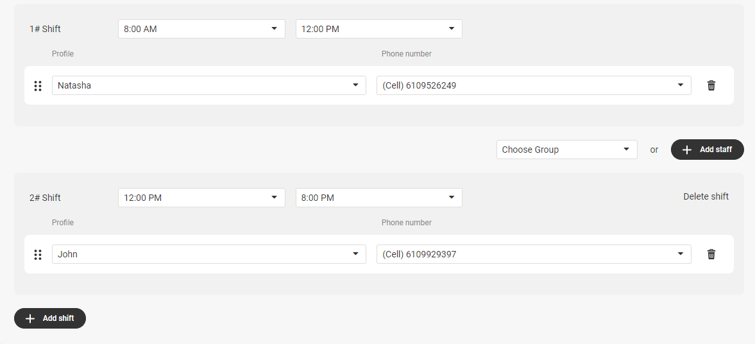Open the Choose Group dropdown
The height and width of the screenshot is (344, 755).
pyautogui.click(x=567, y=150)
